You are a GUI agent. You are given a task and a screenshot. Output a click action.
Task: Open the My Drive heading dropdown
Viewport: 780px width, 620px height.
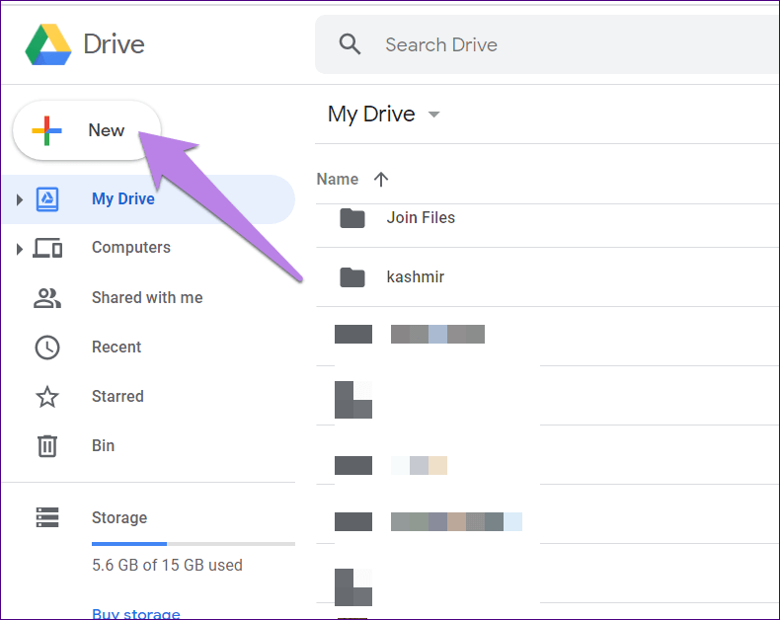click(x=433, y=115)
